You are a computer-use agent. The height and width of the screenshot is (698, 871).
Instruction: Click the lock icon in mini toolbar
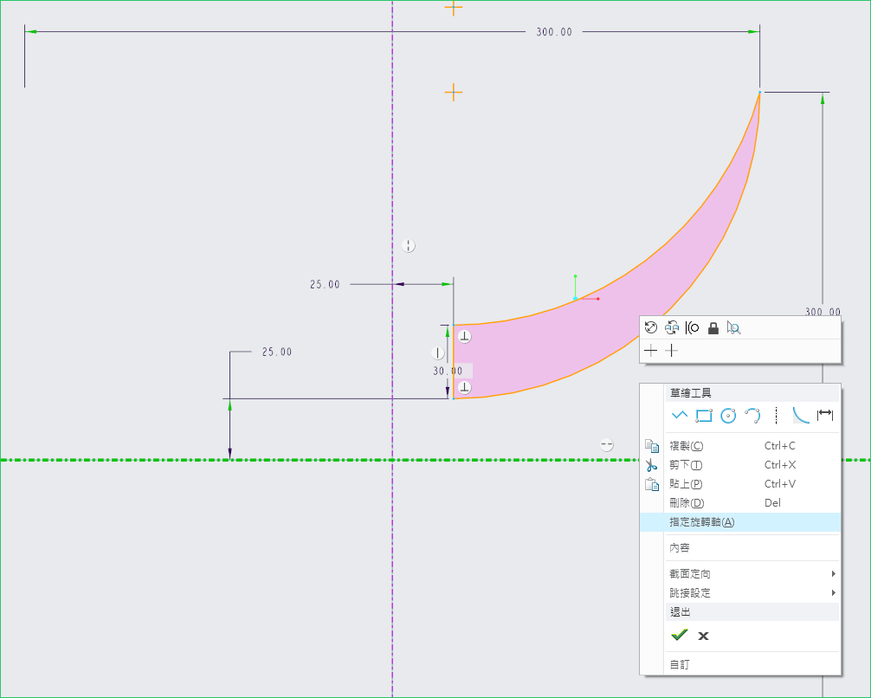(713, 328)
